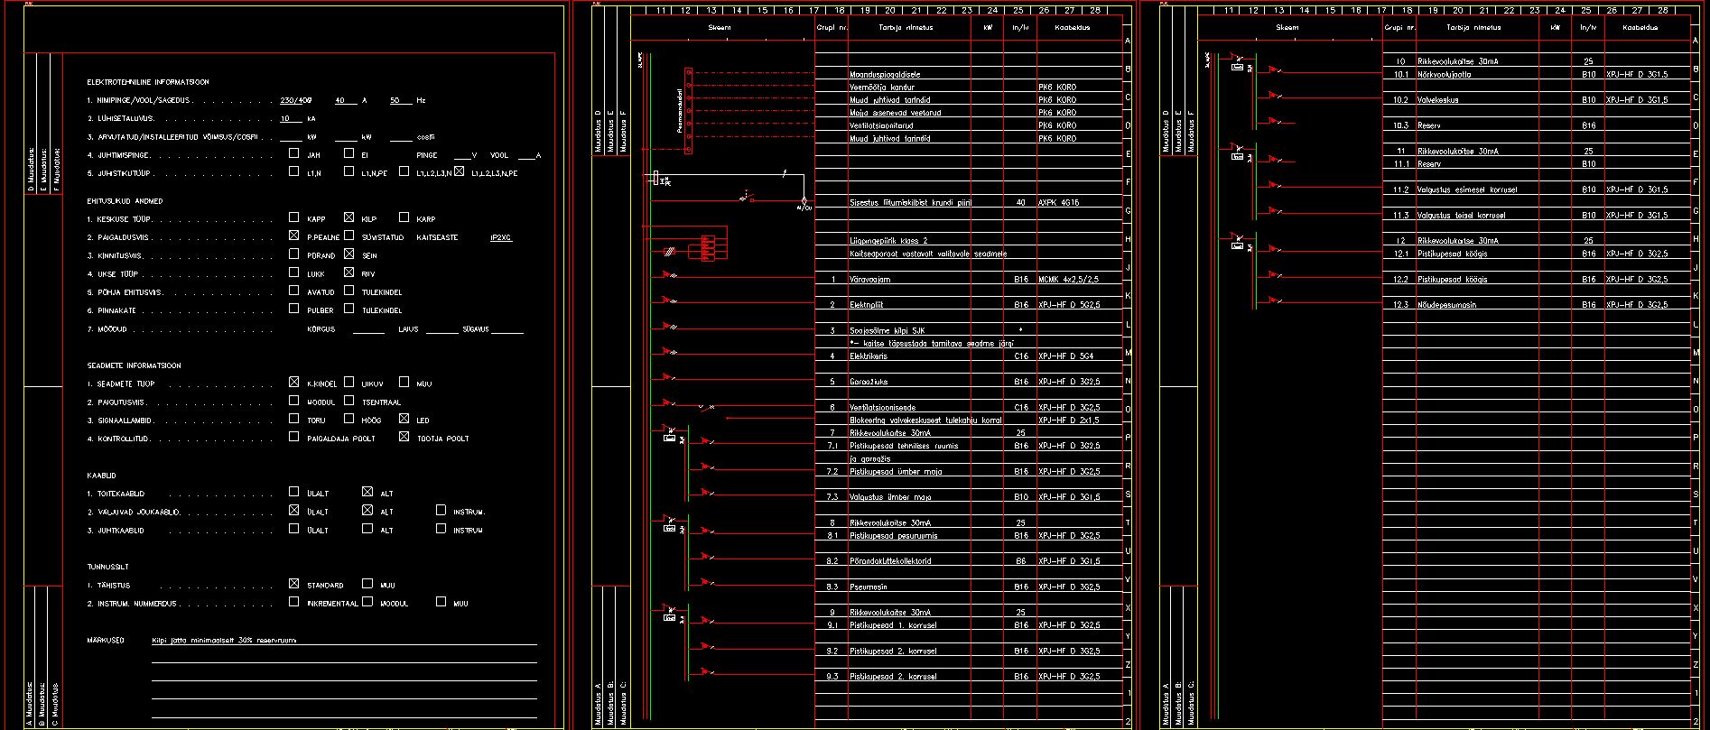Tick the JAH checkbox for Juhtimispinge
The width and height of the screenshot is (1710, 730).
[293, 153]
